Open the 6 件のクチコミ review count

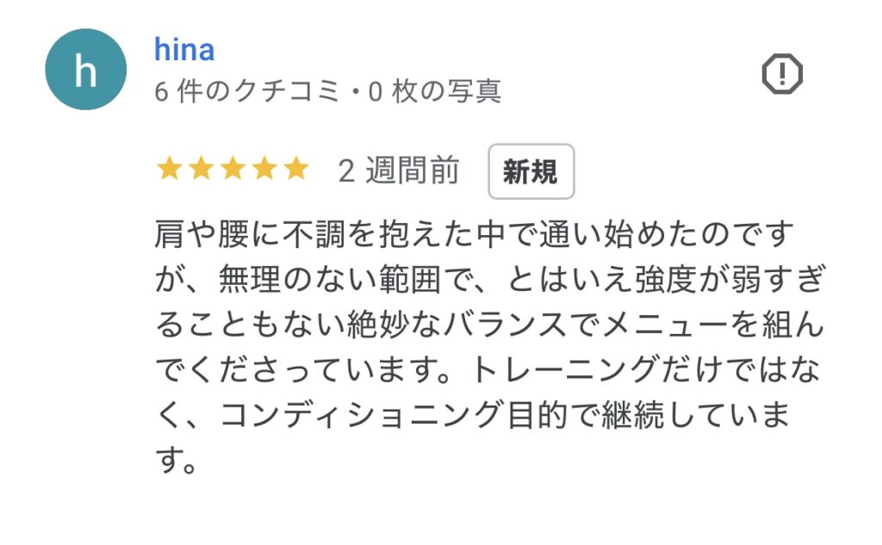(x=247, y=91)
